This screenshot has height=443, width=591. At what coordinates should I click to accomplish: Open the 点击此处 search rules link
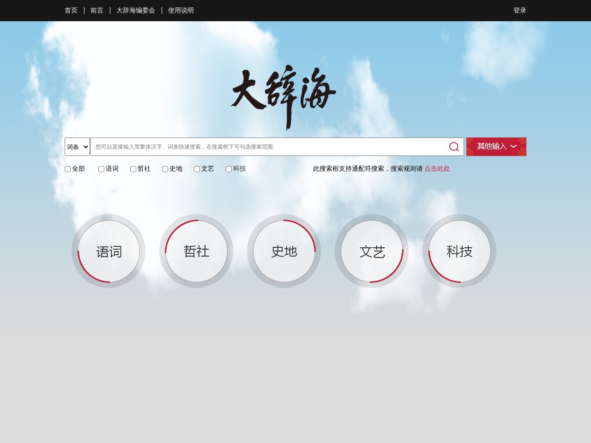tap(437, 169)
